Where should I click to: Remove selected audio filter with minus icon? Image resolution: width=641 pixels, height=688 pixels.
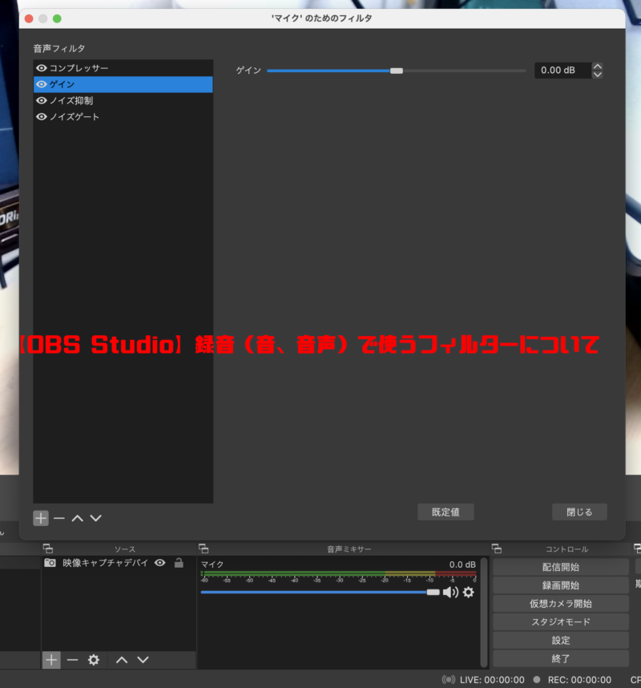pyautogui.click(x=59, y=518)
